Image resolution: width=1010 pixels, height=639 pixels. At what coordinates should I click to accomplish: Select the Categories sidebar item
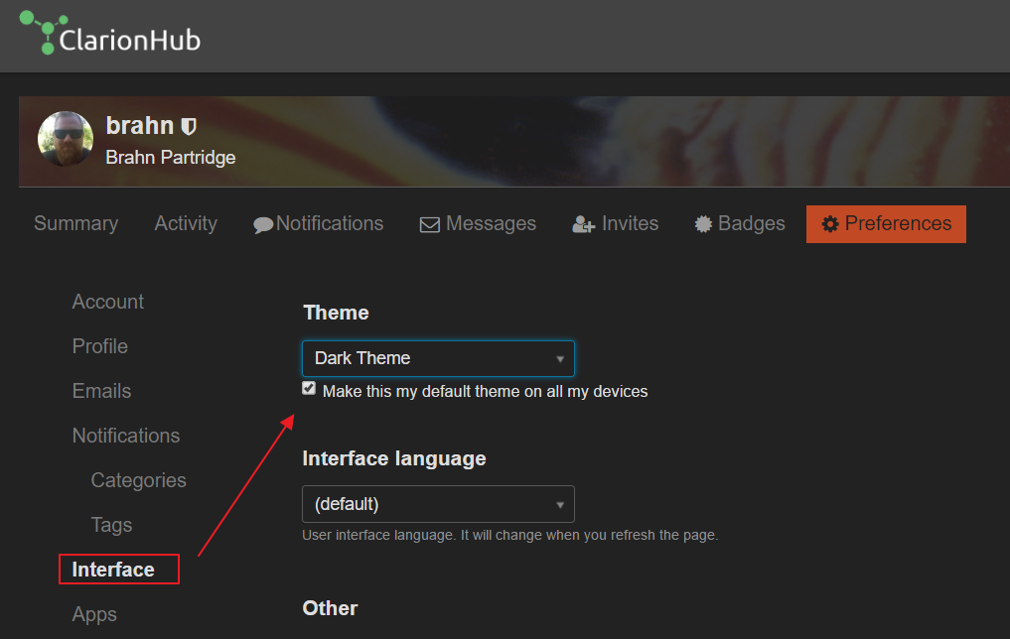click(138, 480)
